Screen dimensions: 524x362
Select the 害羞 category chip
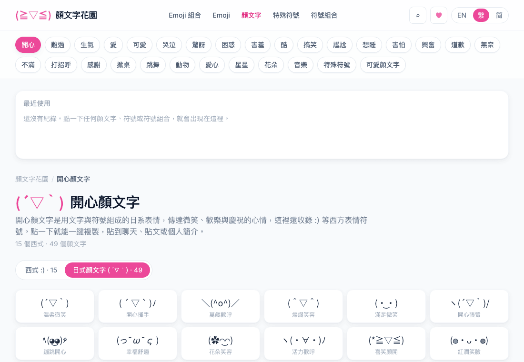(x=258, y=45)
